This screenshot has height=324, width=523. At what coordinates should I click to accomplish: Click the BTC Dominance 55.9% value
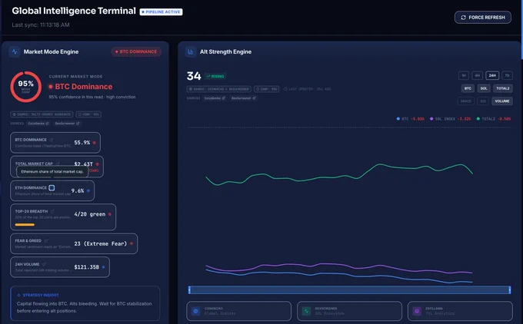[82, 143]
